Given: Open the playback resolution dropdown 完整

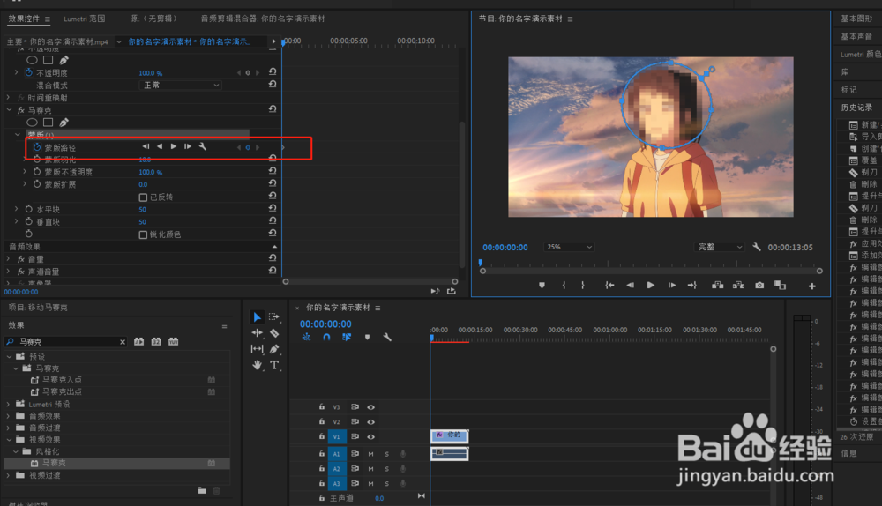Looking at the screenshot, I should click(719, 247).
